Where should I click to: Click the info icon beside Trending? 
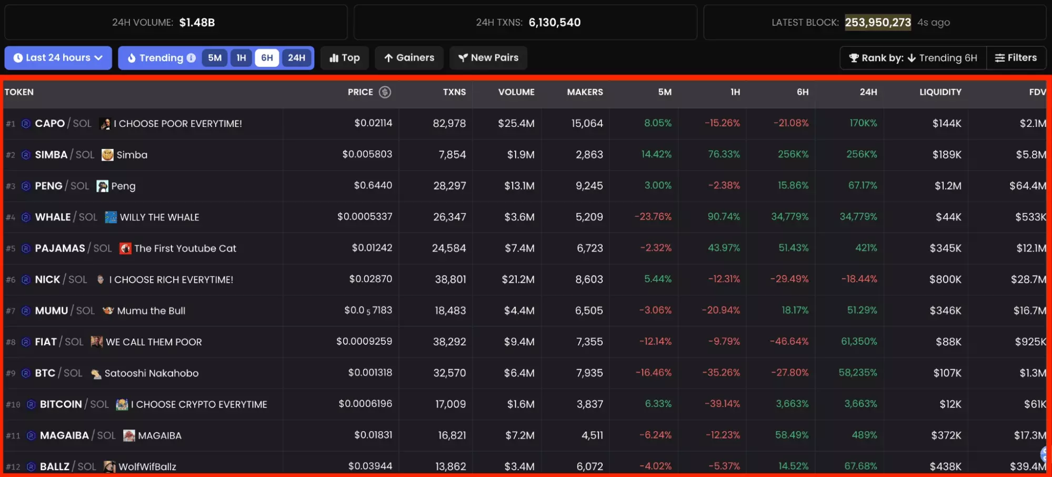pos(191,58)
